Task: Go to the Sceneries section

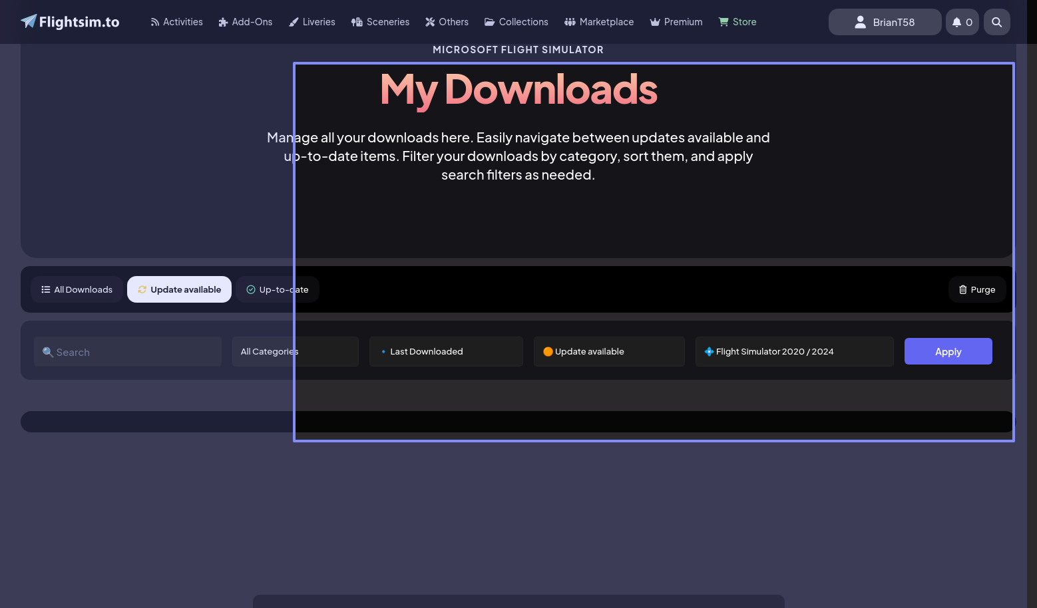Action: click(380, 22)
